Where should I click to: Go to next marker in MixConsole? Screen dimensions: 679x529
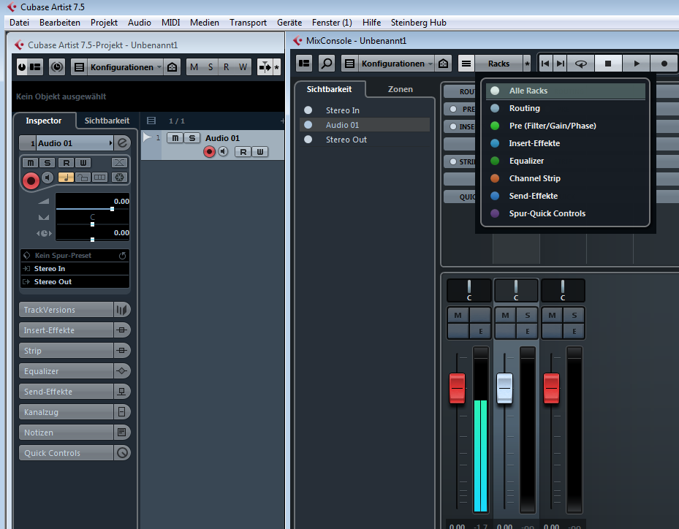561,64
